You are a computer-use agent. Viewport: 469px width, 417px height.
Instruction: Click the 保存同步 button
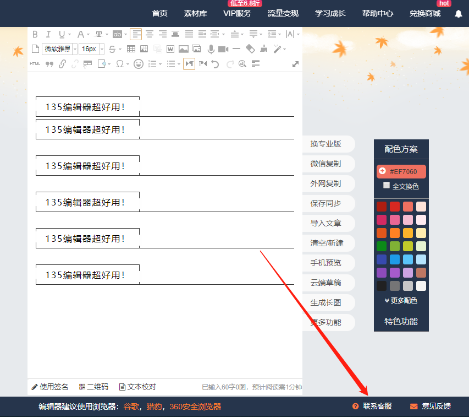pyautogui.click(x=328, y=203)
